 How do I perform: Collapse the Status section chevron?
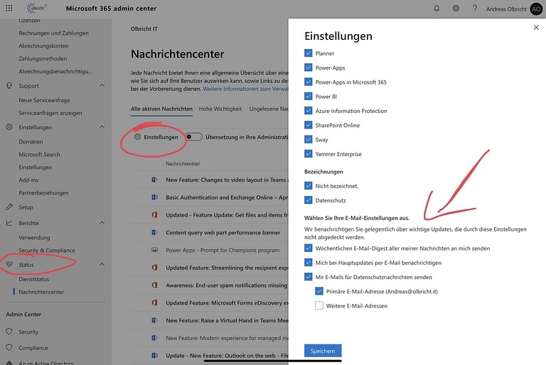coord(102,264)
